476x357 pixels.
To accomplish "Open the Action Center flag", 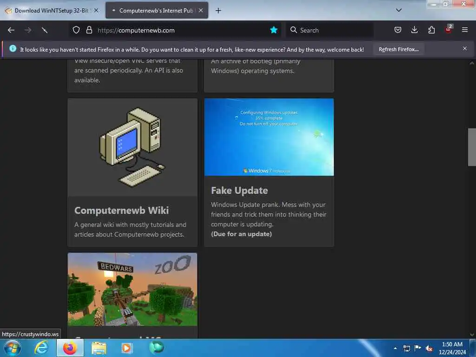I will (418, 348).
